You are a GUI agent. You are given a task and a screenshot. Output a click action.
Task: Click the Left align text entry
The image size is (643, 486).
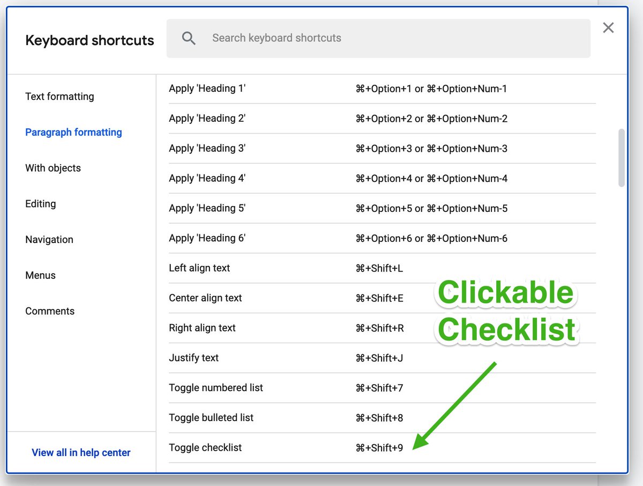(199, 268)
